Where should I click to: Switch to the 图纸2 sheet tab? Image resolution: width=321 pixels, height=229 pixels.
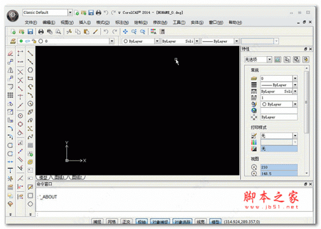click(77, 178)
